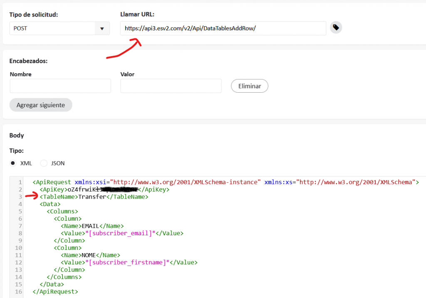Click the Transfer text inside TableName tag
The height and width of the screenshot is (298, 426).
[x=92, y=197]
